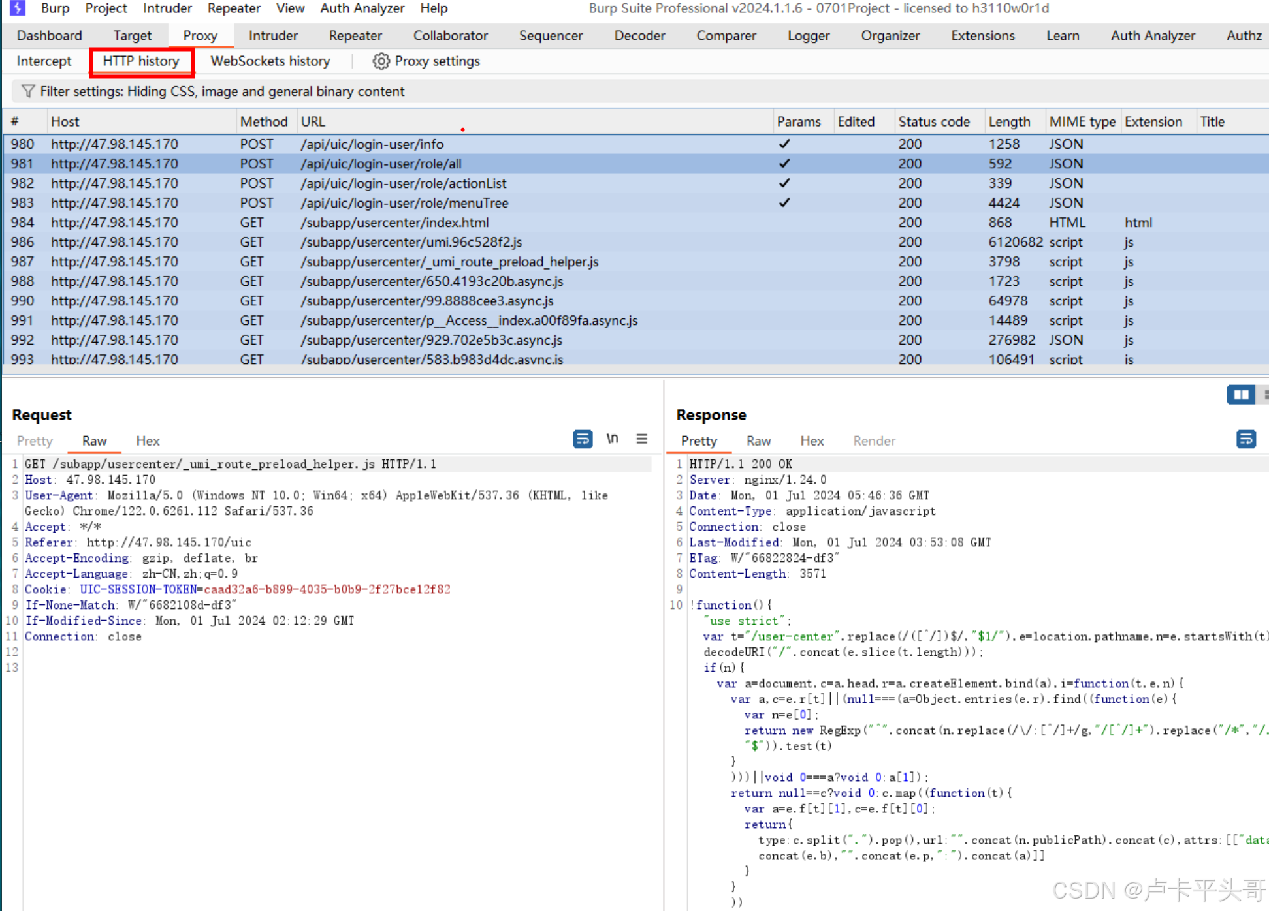Switch to side-by-side view layout icon
The image size is (1269, 911).
1240,394
